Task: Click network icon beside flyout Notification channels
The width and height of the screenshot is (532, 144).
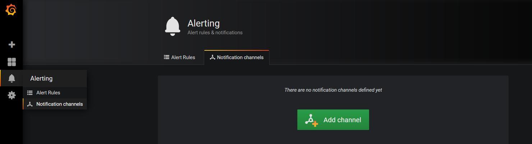Action: (x=30, y=104)
